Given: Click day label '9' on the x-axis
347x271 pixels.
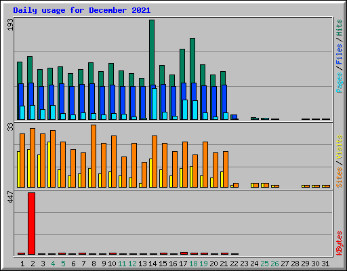Looking at the screenshot, I should tap(104, 264).
